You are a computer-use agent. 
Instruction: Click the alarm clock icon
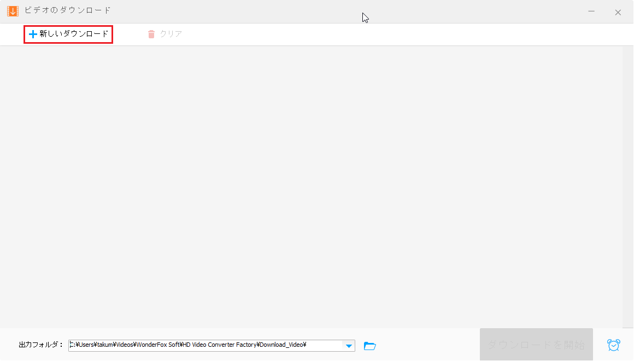tap(614, 345)
